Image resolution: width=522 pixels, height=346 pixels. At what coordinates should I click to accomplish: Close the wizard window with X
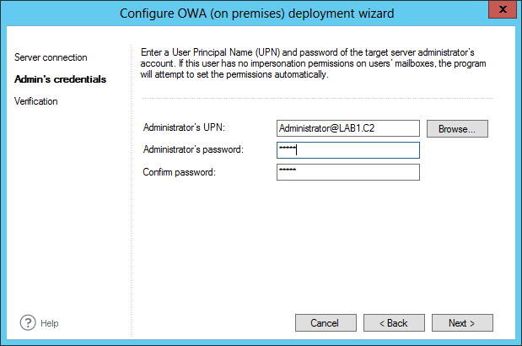[503, 9]
